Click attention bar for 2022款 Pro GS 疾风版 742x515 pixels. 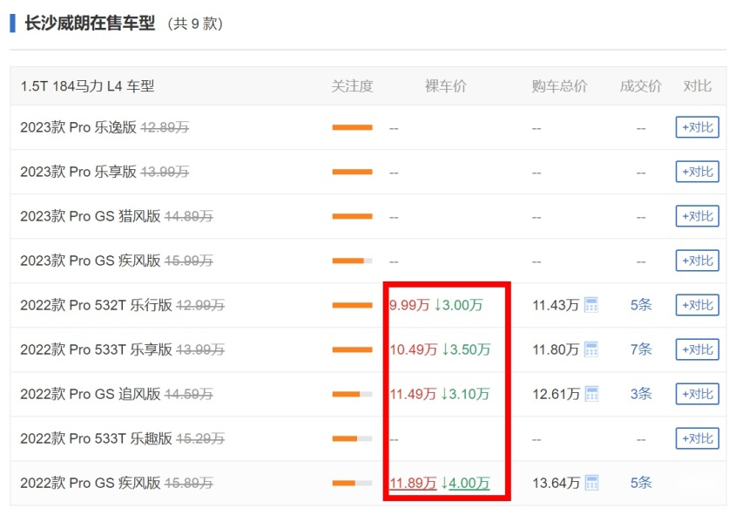coord(352,484)
